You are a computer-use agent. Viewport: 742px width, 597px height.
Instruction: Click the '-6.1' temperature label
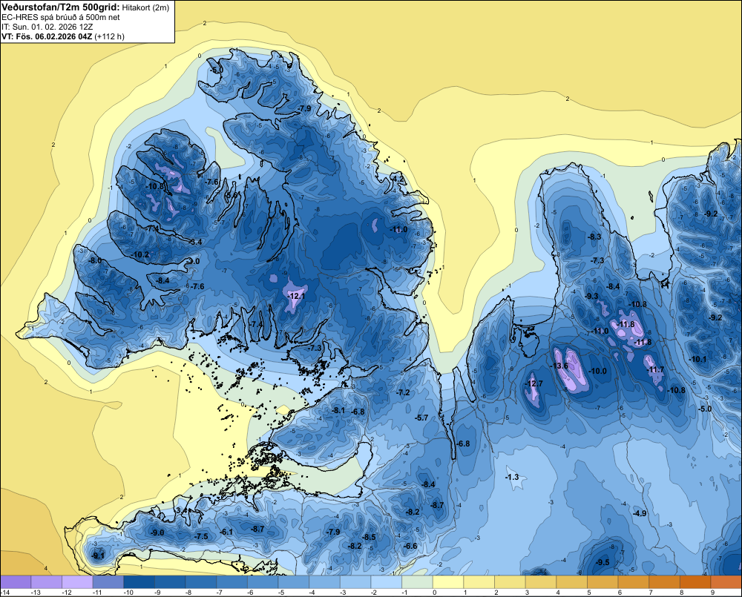pyautogui.click(x=226, y=532)
